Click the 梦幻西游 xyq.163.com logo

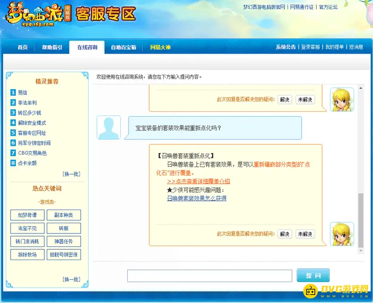[38, 14]
